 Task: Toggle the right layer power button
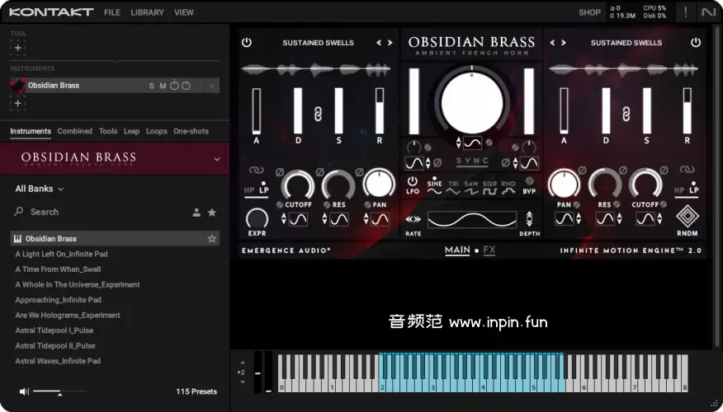(695, 42)
